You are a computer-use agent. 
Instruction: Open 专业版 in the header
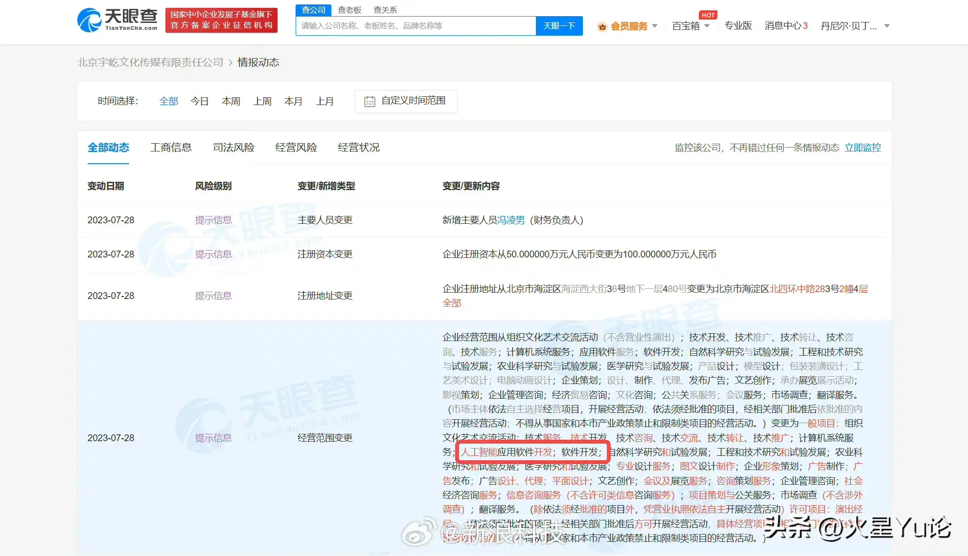click(x=738, y=26)
